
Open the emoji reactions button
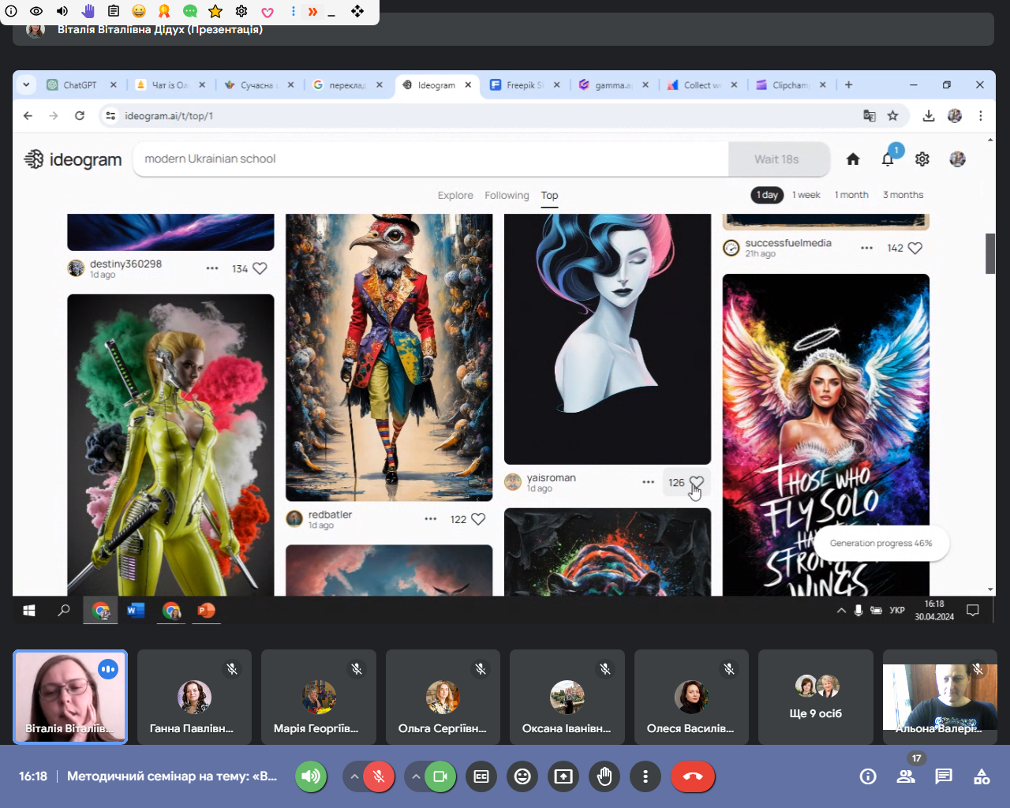[522, 776]
